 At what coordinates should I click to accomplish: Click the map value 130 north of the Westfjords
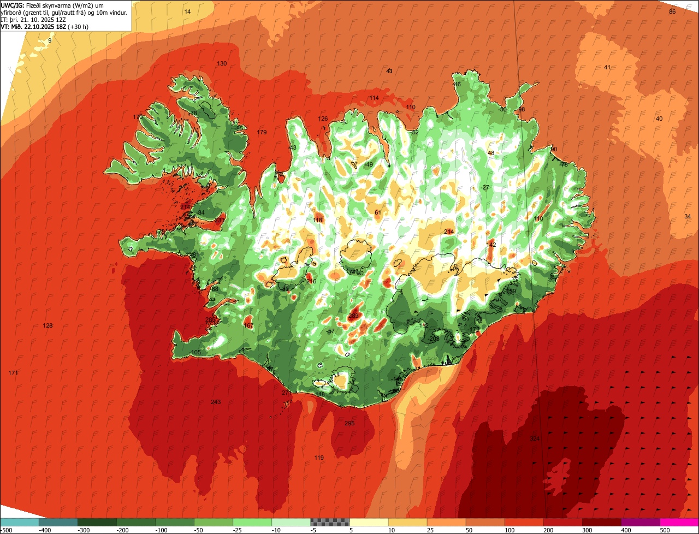(x=222, y=64)
